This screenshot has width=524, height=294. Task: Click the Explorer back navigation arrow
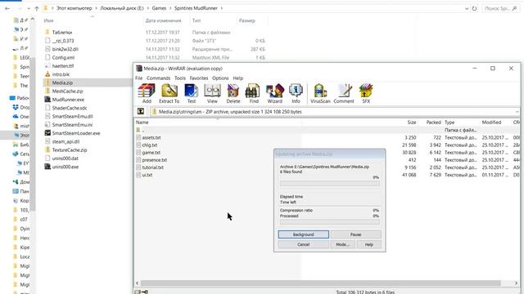[x=7, y=8]
